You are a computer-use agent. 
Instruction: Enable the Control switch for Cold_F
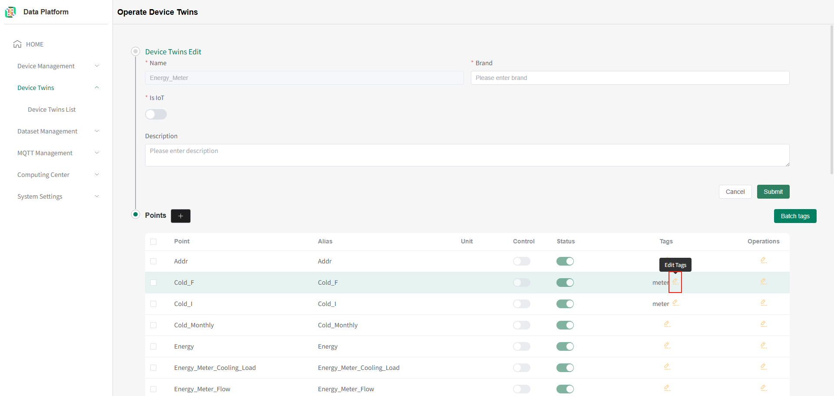pos(521,283)
